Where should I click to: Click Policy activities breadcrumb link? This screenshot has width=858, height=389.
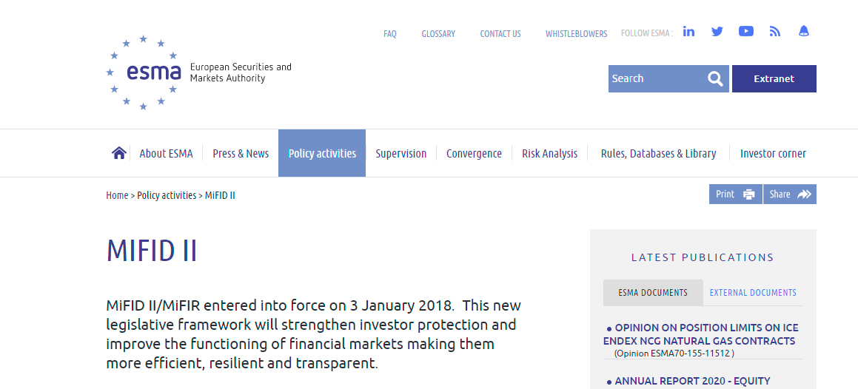167,195
